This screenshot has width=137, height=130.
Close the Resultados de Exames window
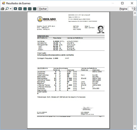pyautogui.click(x=132, y=3)
